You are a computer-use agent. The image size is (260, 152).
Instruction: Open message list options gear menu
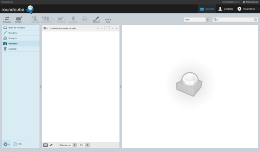tap(45, 29)
